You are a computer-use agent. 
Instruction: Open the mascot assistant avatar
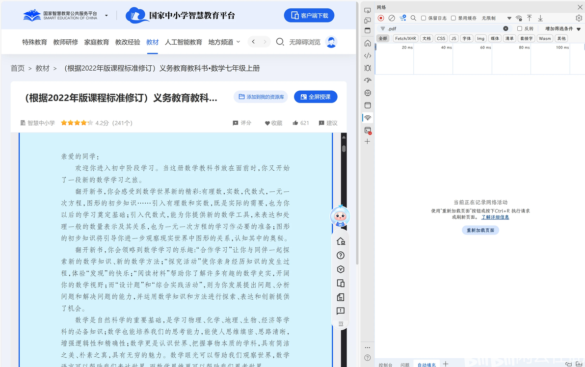[x=340, y=216]
